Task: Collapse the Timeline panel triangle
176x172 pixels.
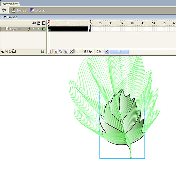Action: click(x=5, y=17)
